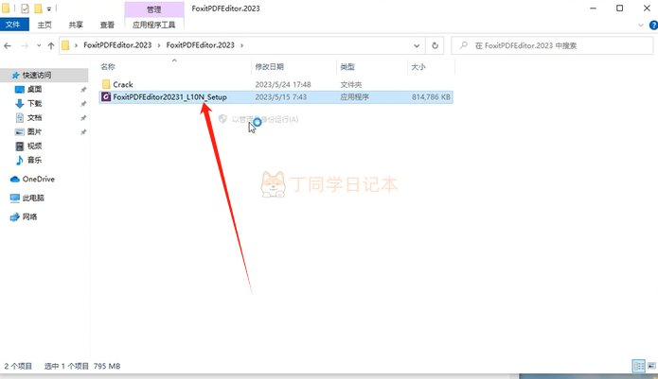The width and height of the screenshot is (658, 379).
Task: Open 文档 in the sidebar
Action: 34,117
